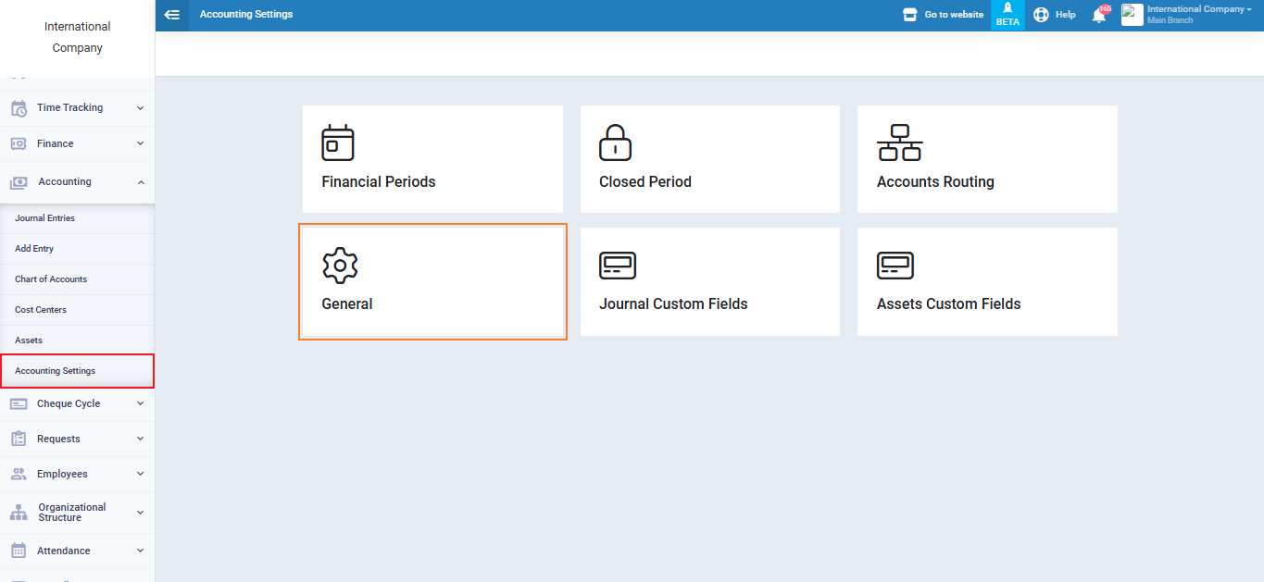
Task: Click the Accounts Routing hierarchy icon
Action: point(899,142)
